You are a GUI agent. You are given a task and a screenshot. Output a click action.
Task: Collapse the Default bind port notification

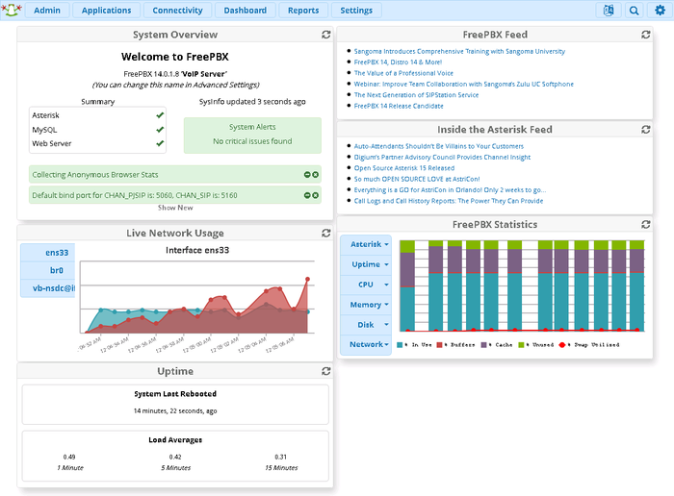(x=307, y=195)
